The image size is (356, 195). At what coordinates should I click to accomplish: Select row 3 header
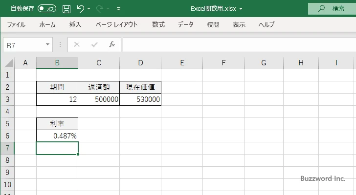pyautogui.click(x=7, y=99)
